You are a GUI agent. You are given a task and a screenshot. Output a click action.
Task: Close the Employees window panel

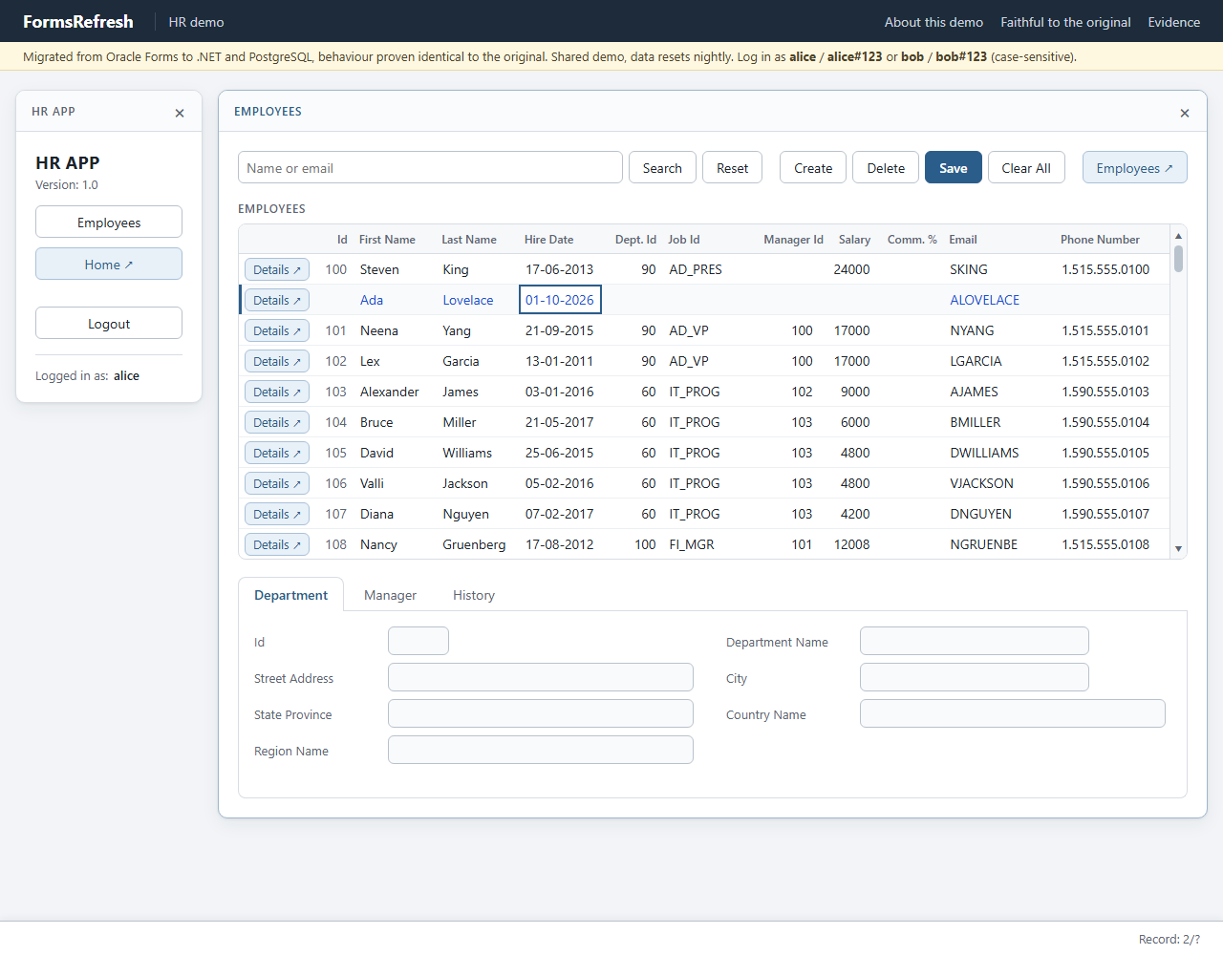[x=1185, y=113]
